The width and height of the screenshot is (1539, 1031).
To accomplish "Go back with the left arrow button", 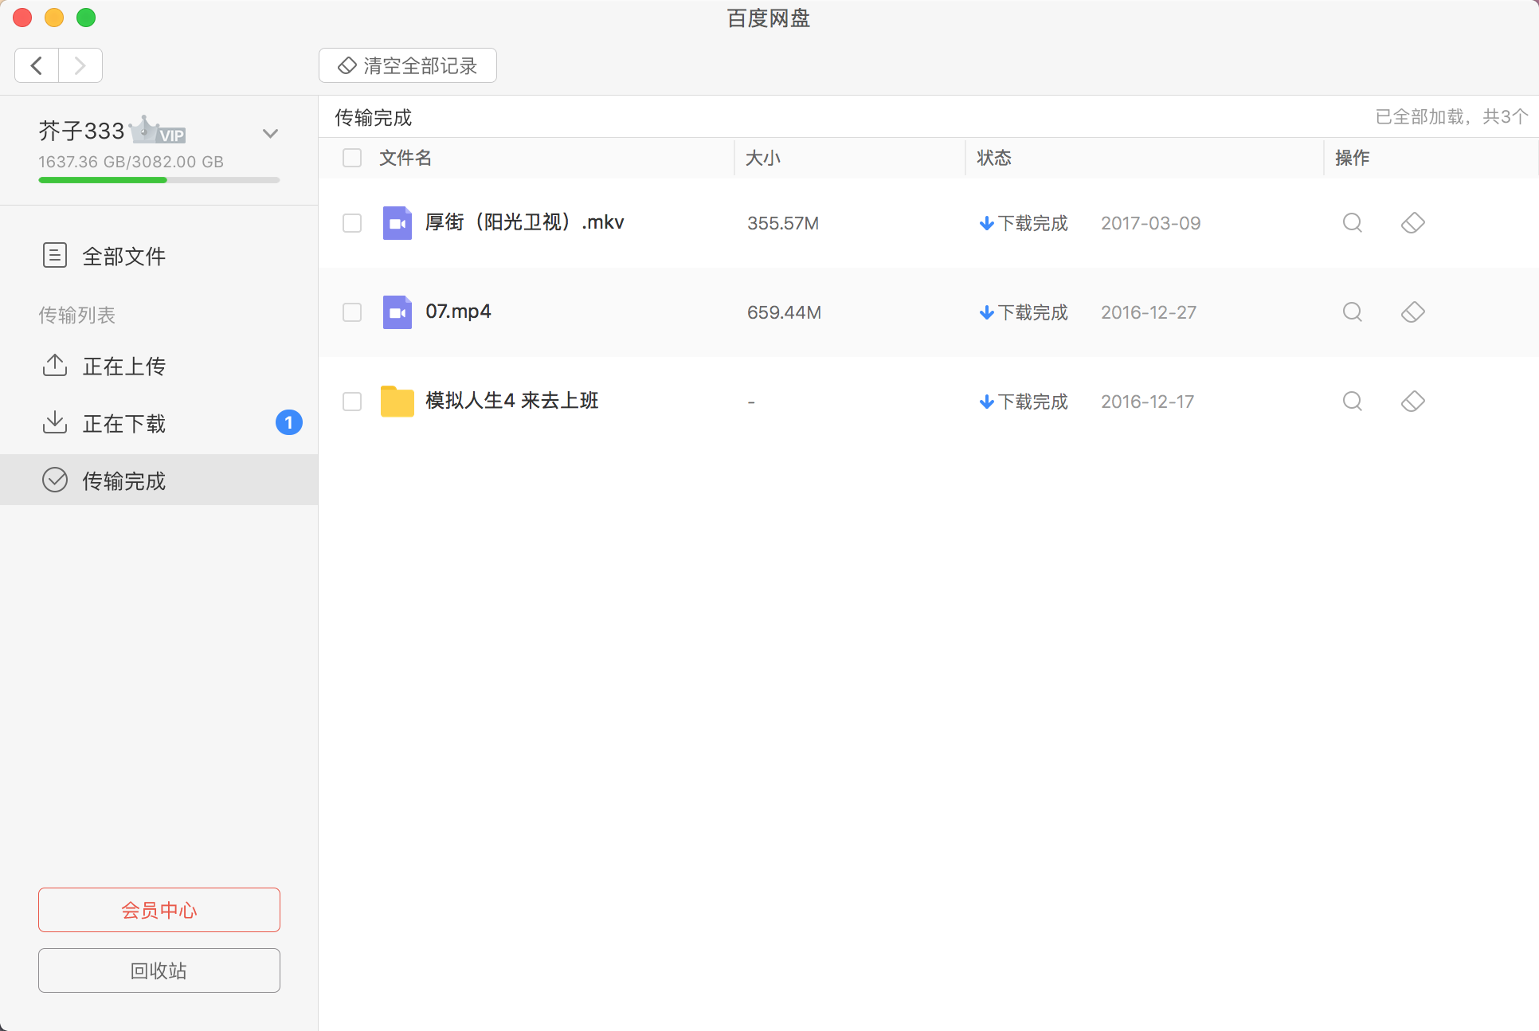I will pos(37,65).
